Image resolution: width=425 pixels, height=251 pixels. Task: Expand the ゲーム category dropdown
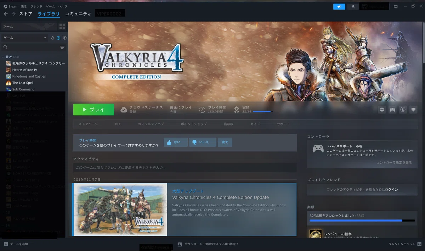[25, 38]
